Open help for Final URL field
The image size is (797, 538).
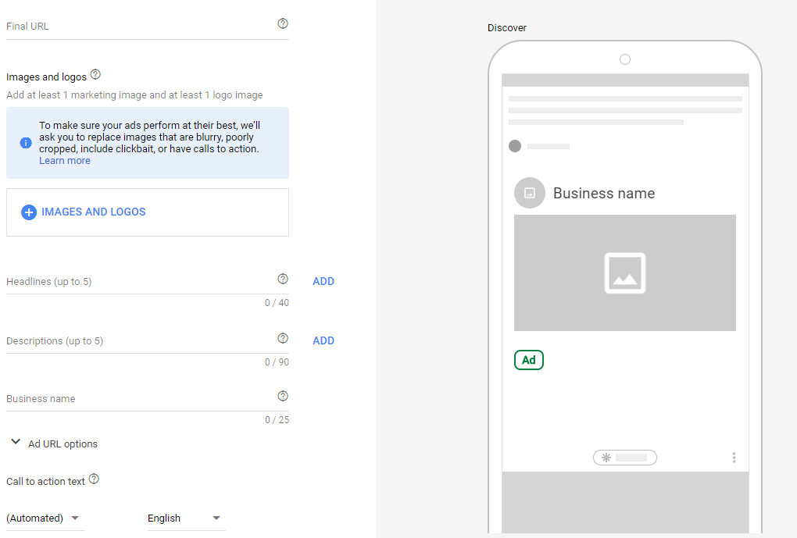[x=283, y=23]
